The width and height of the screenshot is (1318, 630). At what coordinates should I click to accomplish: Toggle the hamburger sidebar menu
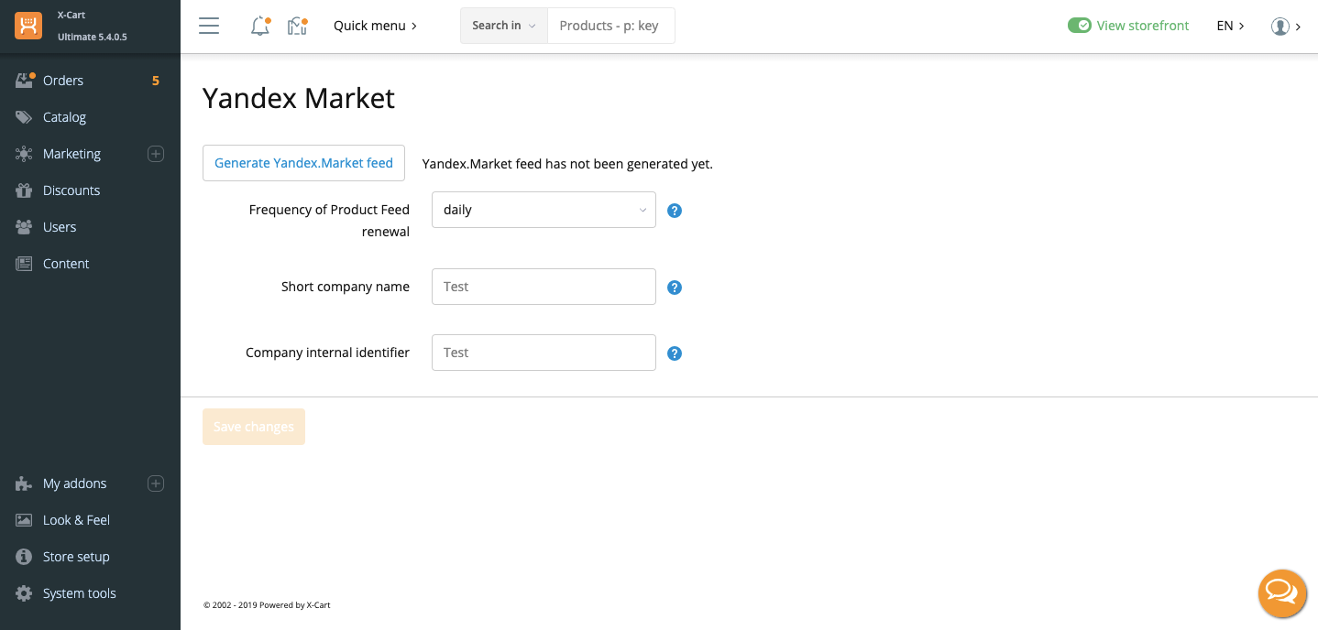coord(209,26)
